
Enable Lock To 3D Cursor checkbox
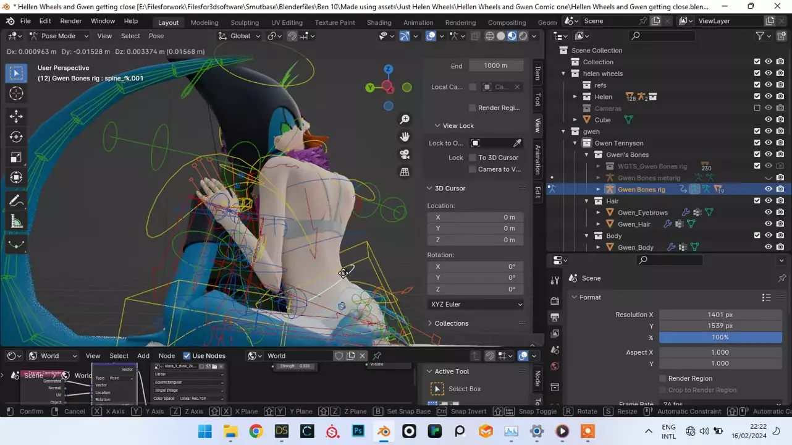pyautogui.click(x=473, y=158)
